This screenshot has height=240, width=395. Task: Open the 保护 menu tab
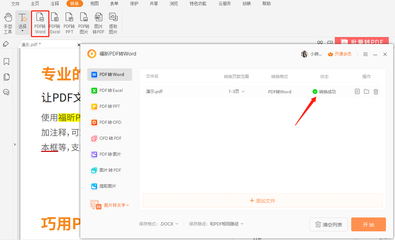(x=134, y=3)
